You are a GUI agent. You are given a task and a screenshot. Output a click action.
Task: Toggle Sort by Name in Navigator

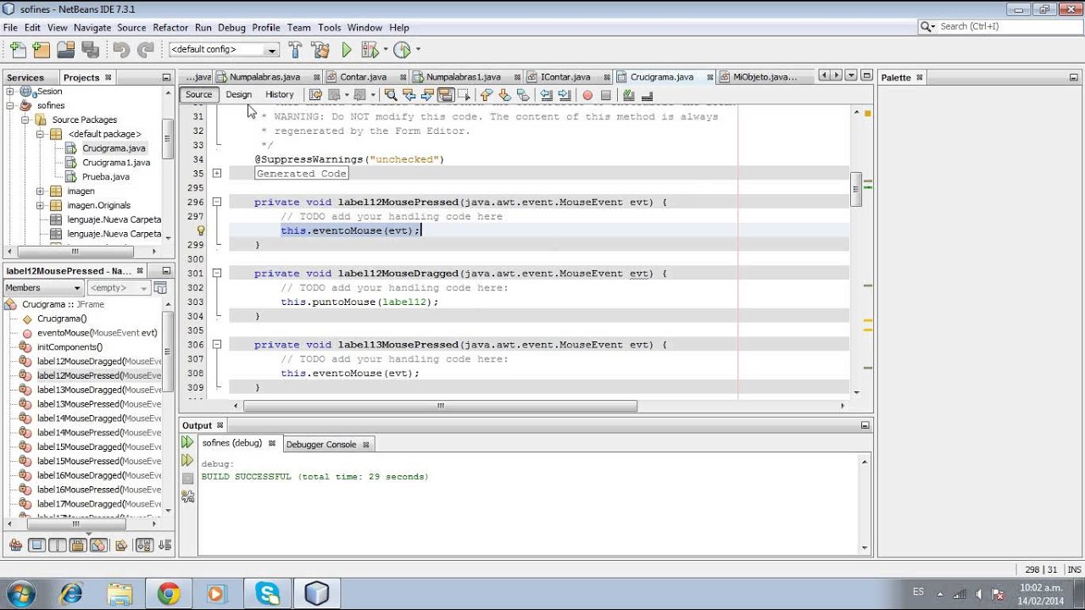pos(144,545)
